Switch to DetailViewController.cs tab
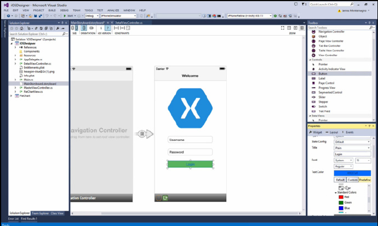This screenshot has height=226, width=378. [x=129, y=22]
